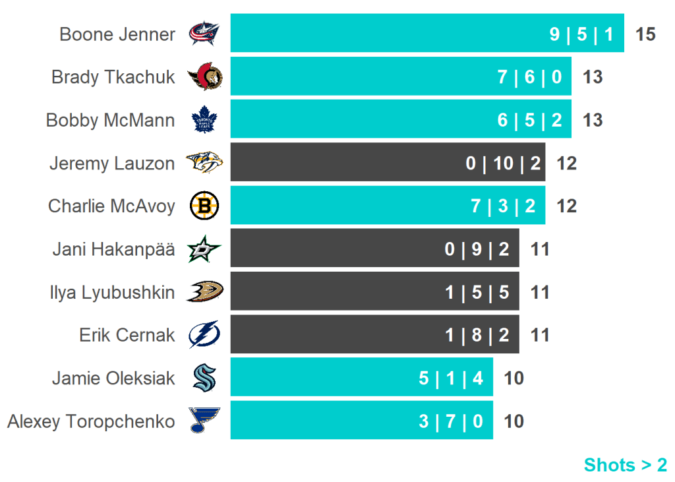Click the Nashville Predators logo
Viewport: 675px width, 482px height.
(x=204, y=163)
